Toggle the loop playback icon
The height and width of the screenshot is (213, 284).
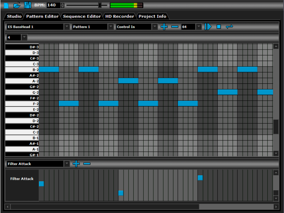229,27
